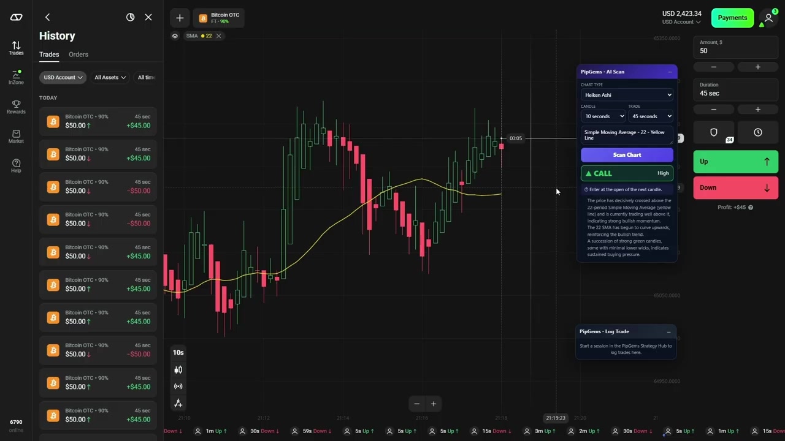Place a Down trade
This screenshot has width=785, height=441.
click(x=736, y=188)
